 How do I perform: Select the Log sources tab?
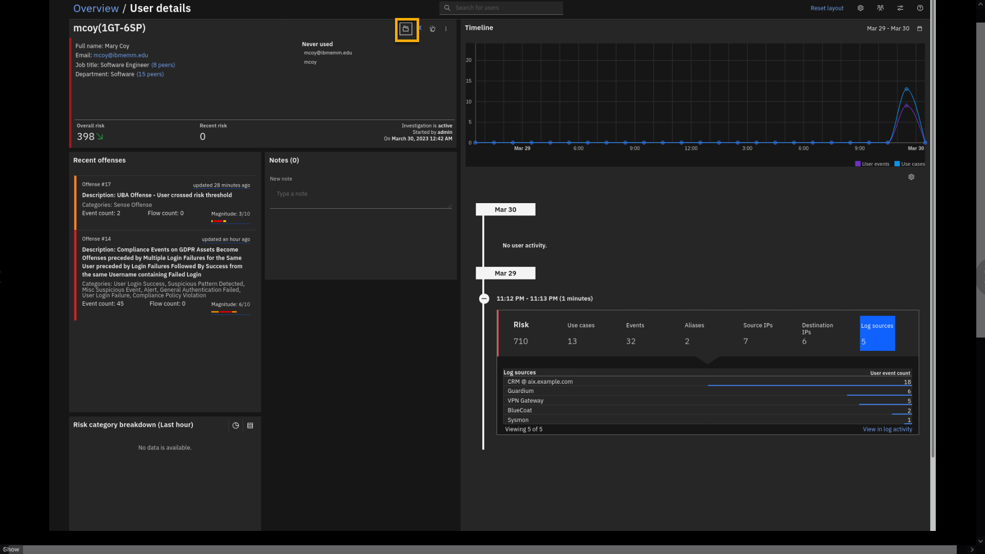[877, 333]
